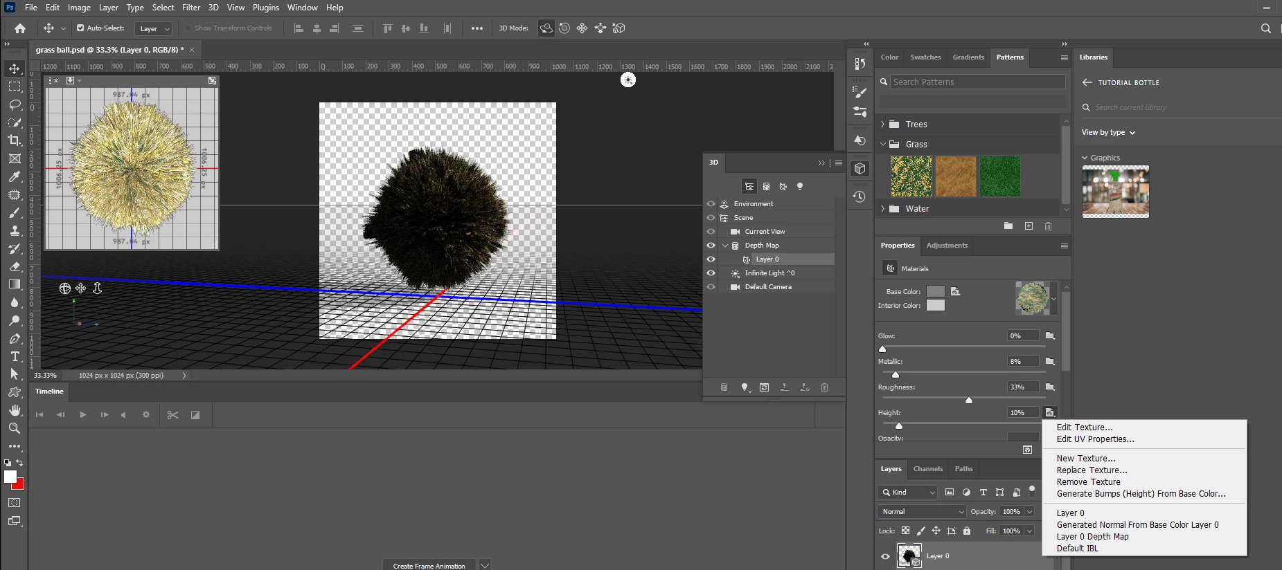
Task: Choose Replace Texture from context menu
Action: click(1092, 470)
